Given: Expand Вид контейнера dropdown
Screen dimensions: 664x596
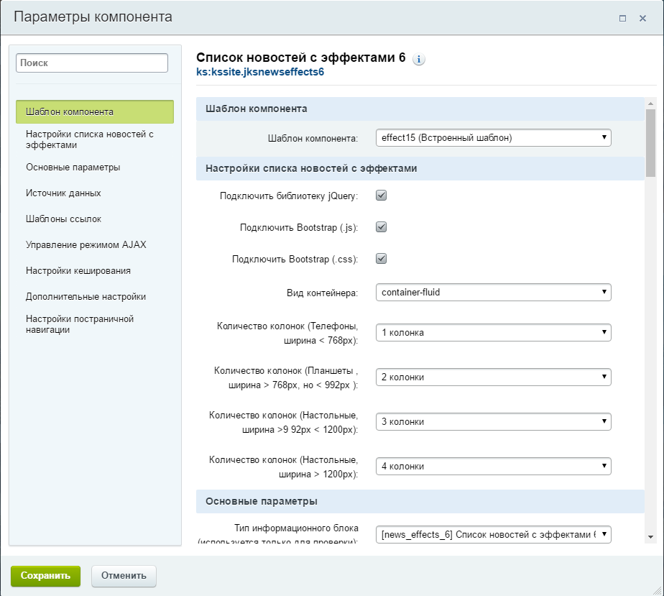Looking at the screenshot, I should tap(493, 292).
